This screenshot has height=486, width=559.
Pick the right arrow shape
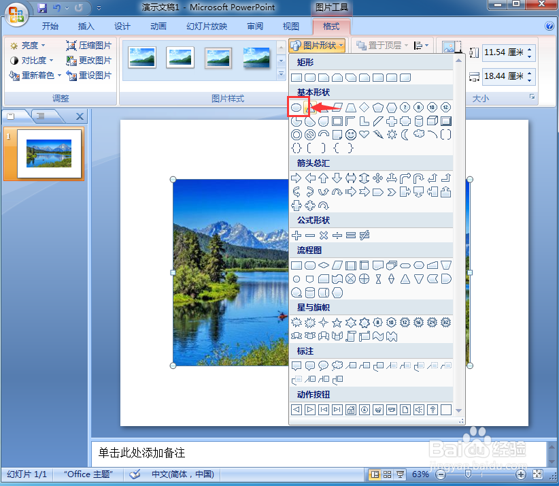296,178
